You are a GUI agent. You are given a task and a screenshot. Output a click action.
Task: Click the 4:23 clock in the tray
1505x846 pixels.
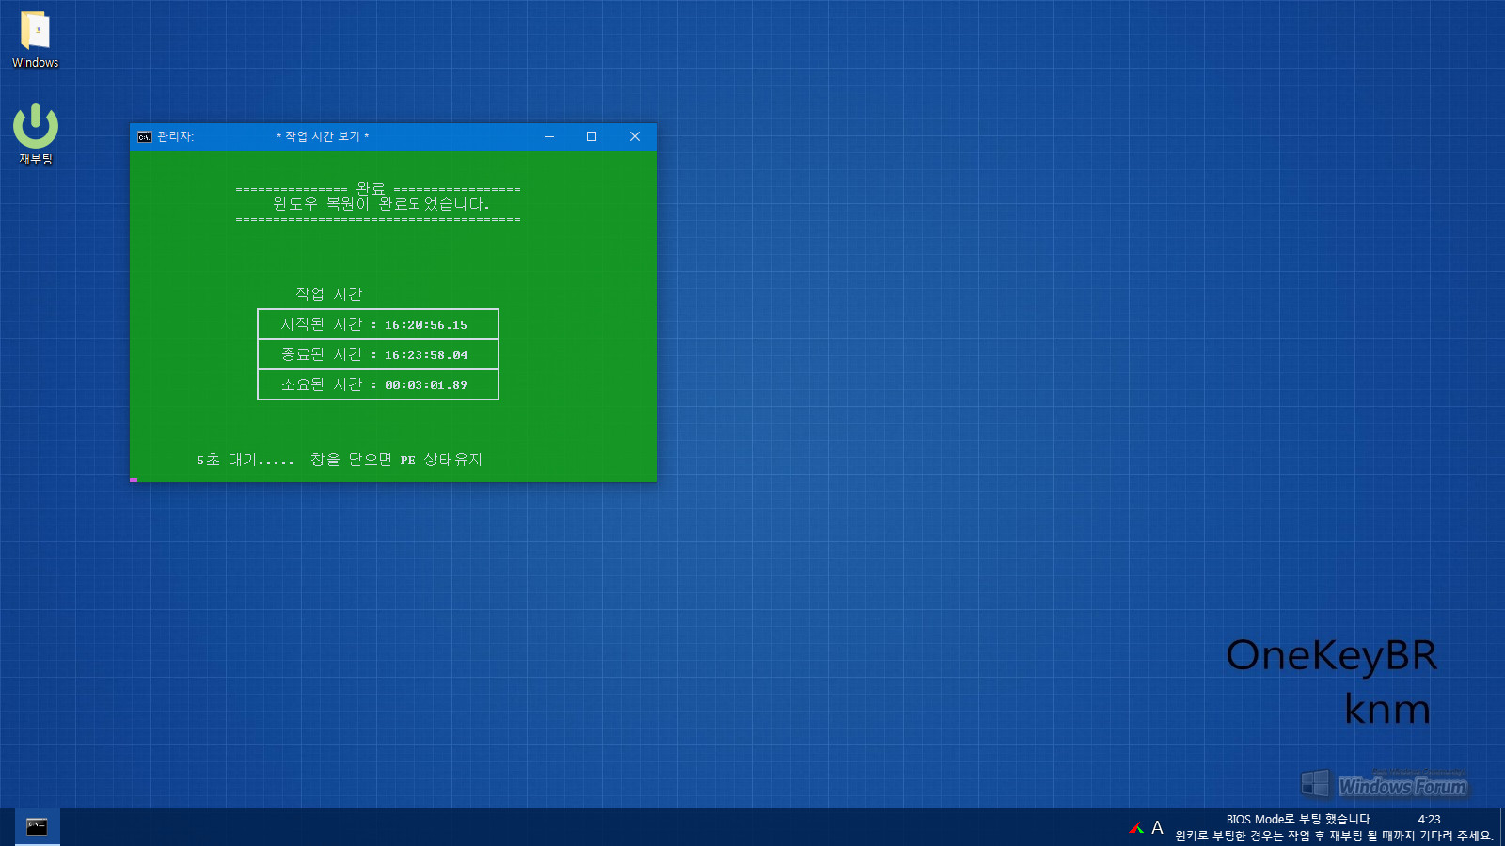(x=1429, y=819)
